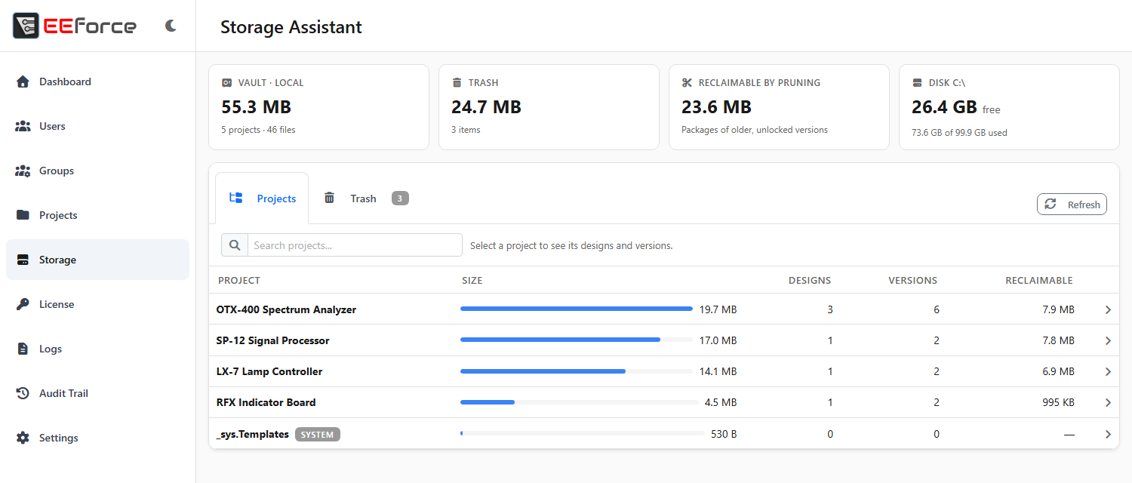The width and height of the screenshot is (1132, 483).
Task: Open Audit Trail from the sidebar
Action: click(97, 393)
